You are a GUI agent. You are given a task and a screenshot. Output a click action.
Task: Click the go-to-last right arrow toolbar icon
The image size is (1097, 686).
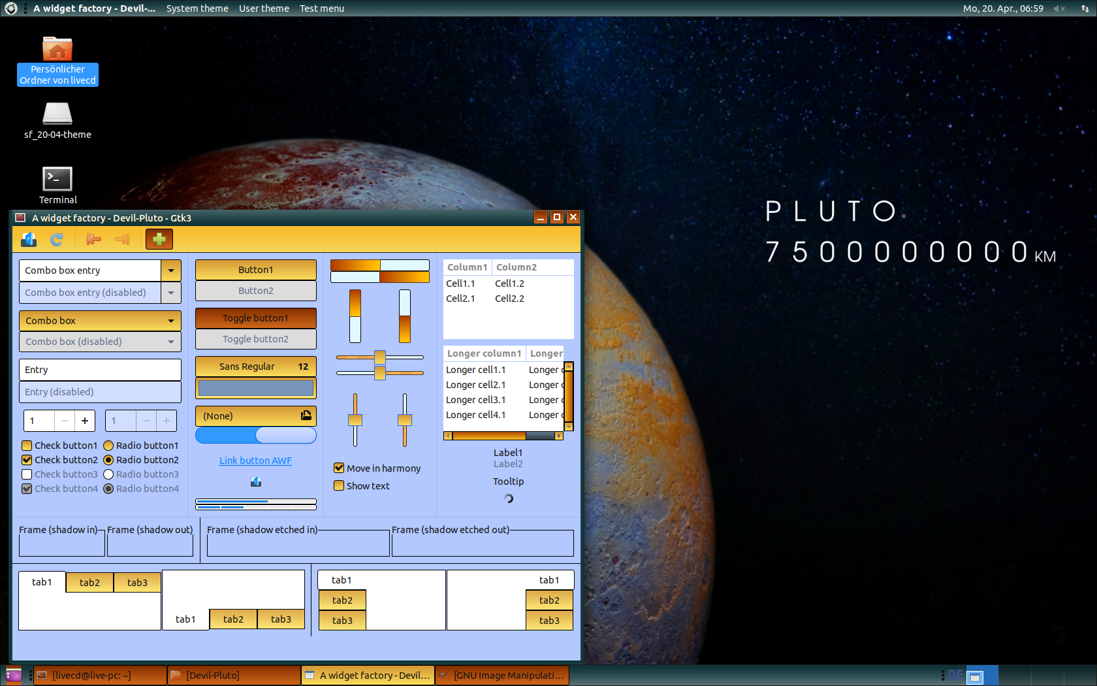[122, 240]
